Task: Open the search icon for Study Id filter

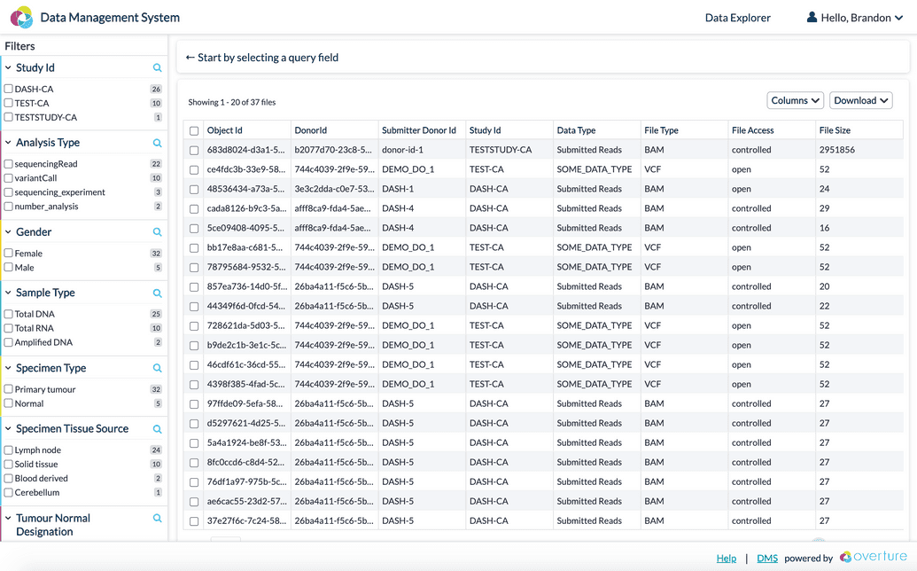Action: click(158, 68)
